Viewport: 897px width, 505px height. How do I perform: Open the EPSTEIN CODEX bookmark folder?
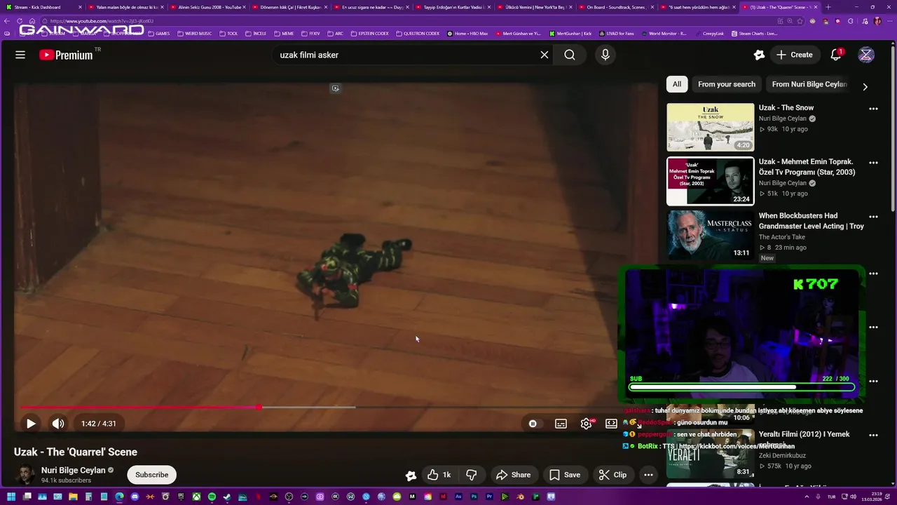coord(369,33)
